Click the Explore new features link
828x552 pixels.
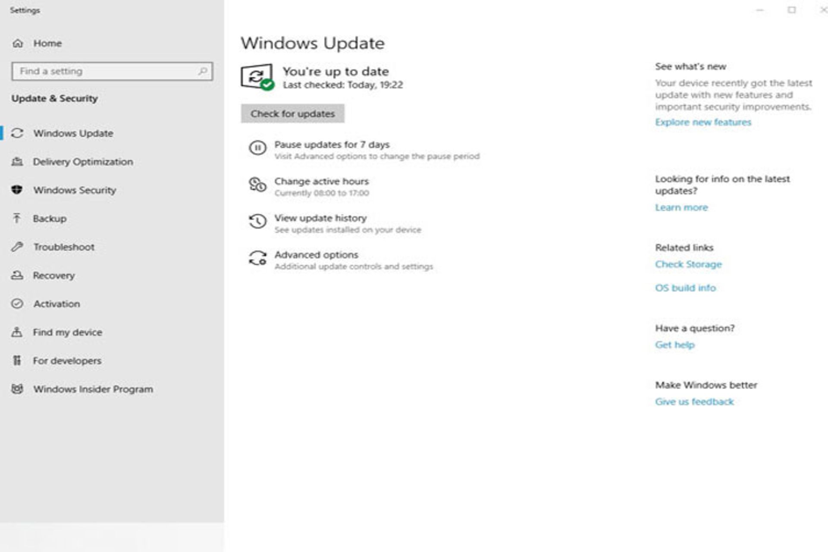703,122
